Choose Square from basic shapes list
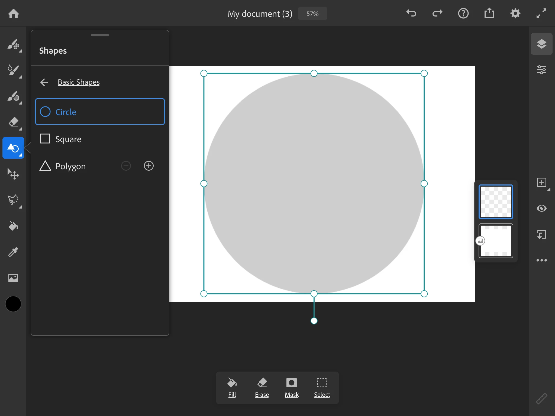 tap(68, 139)
